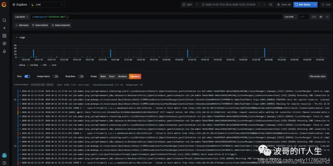The image size is (333, 166).
Task: Select Dedup Numbers option
Action: [x=122, y=77]
